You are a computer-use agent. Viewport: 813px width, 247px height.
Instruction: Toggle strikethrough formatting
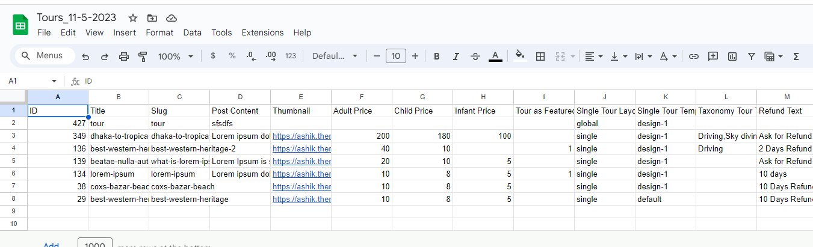[475, 56]
